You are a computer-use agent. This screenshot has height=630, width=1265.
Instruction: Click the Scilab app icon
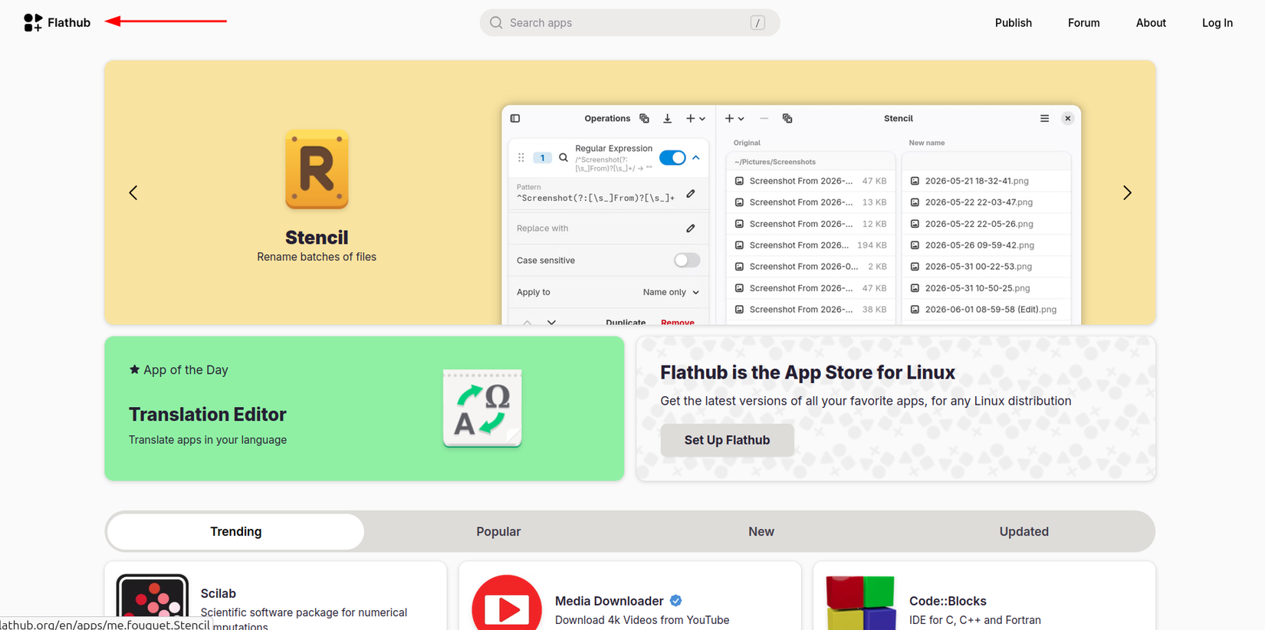pos(153,602)
